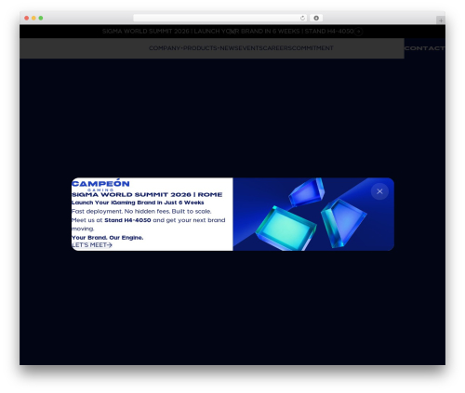
Task: Click the 'Stand H4-4050' bold text
Action: coord(127,220)
